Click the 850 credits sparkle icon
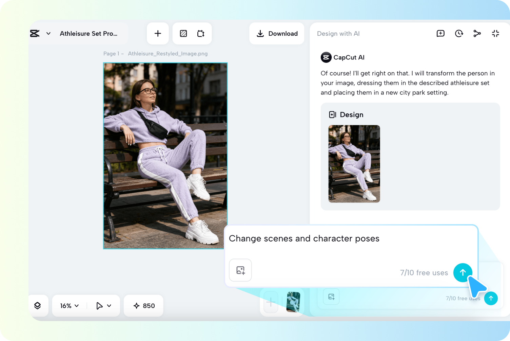This screenshot has height=341, width=510. pos(136,305)
